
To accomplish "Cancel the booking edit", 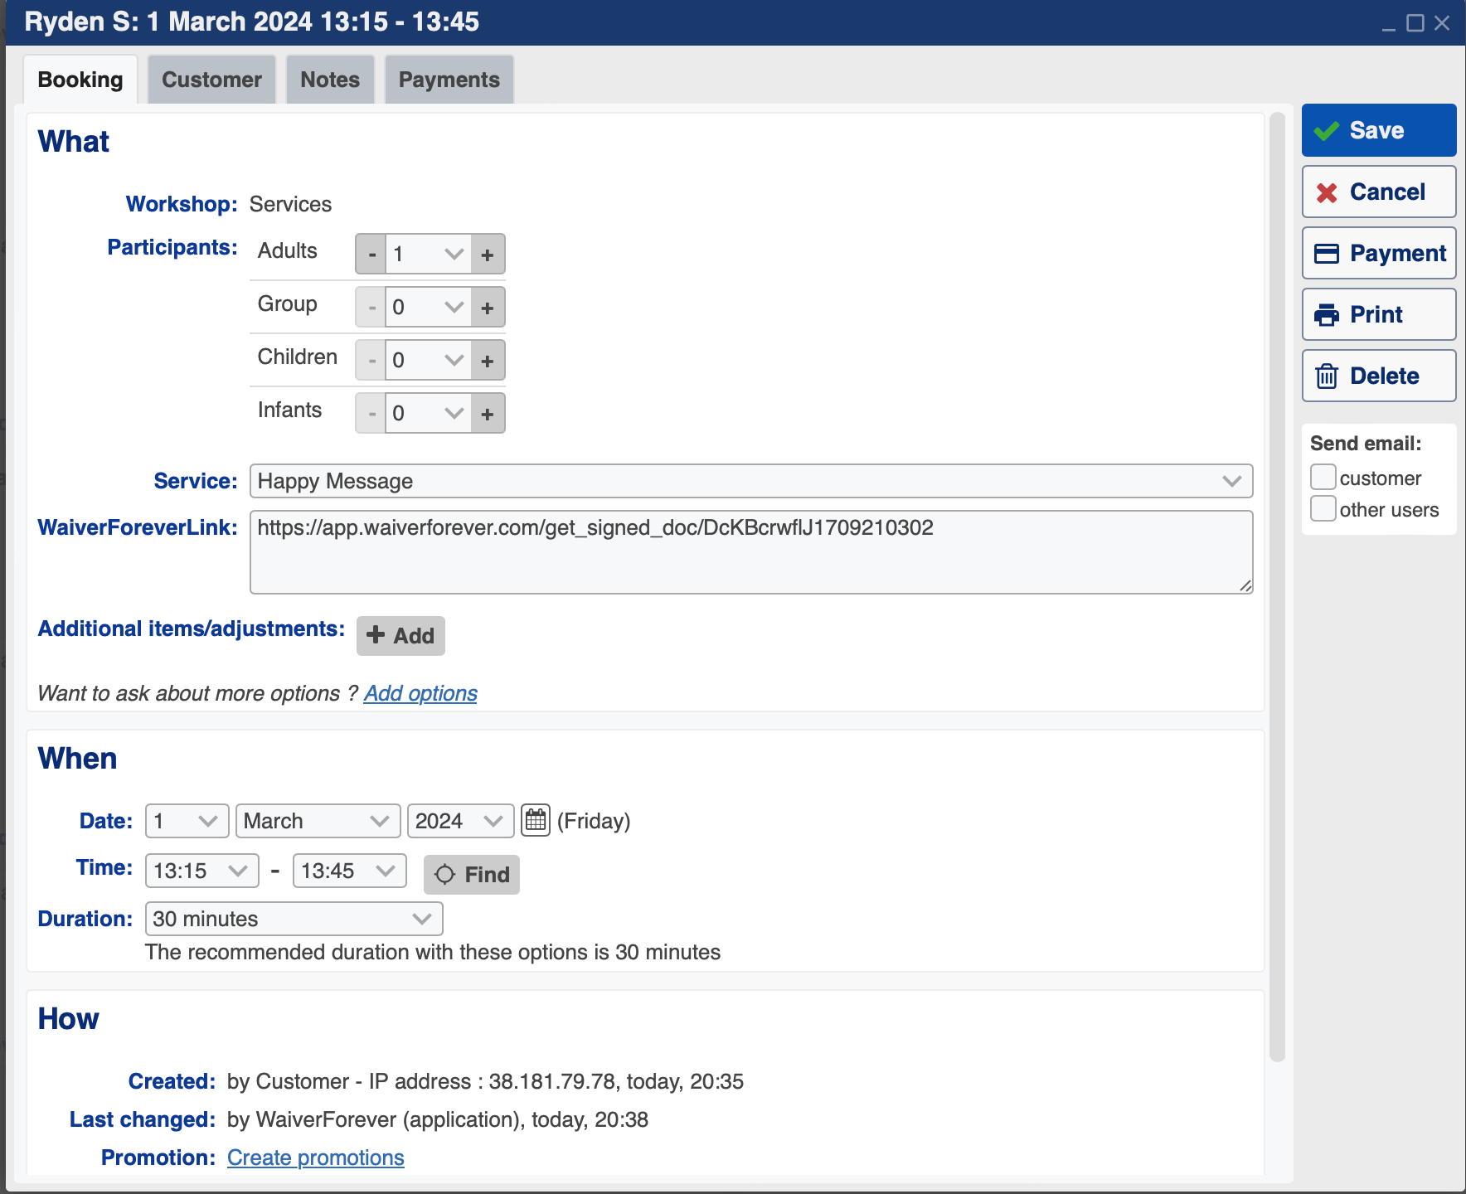I will point(1379,192).
